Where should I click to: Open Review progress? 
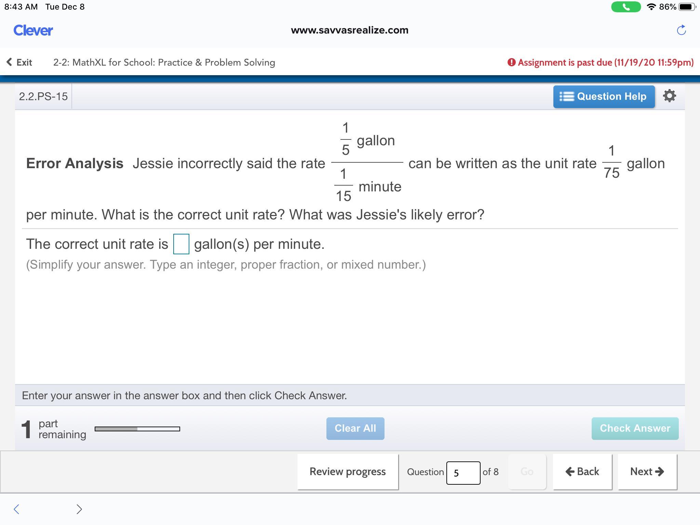pos(348,472)
